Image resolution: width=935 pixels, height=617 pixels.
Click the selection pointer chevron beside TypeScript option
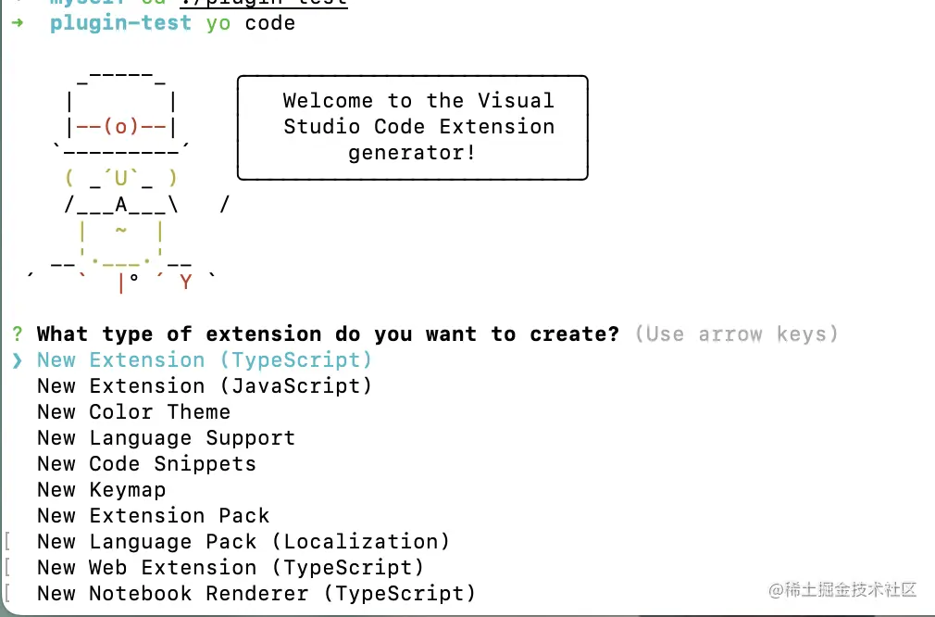tap(18, 360)
